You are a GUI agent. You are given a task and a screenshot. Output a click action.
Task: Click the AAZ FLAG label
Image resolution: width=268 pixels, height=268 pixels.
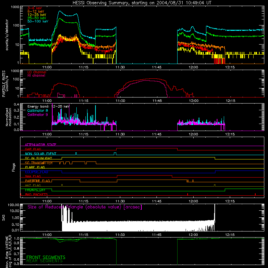point(33,185)
